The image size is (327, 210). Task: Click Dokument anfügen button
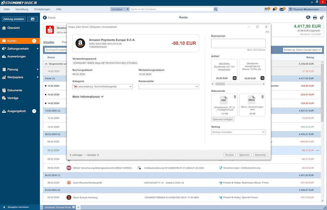223,119
